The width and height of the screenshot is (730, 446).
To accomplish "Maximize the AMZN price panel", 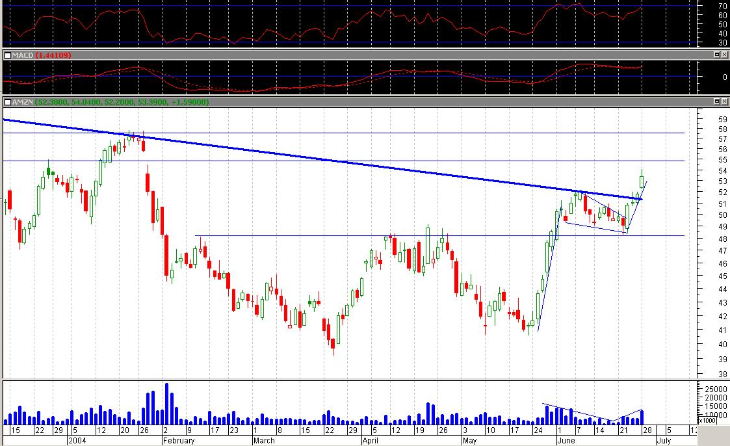I will [717, 101].
